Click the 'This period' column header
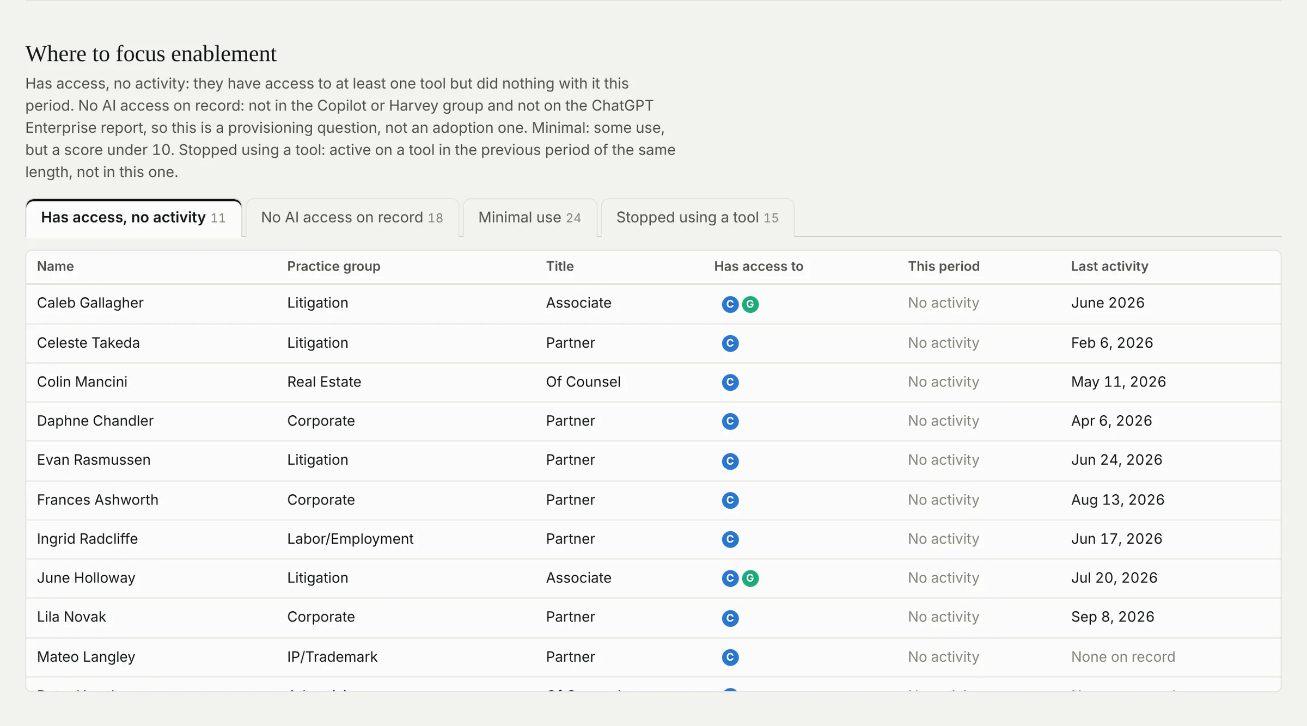Viewport: 1307px width, 726px height. [944, 266]
